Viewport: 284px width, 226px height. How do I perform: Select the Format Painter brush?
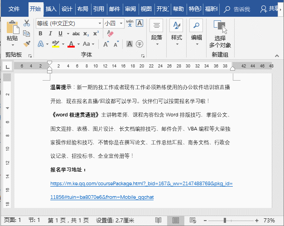[x=27, y=44]
